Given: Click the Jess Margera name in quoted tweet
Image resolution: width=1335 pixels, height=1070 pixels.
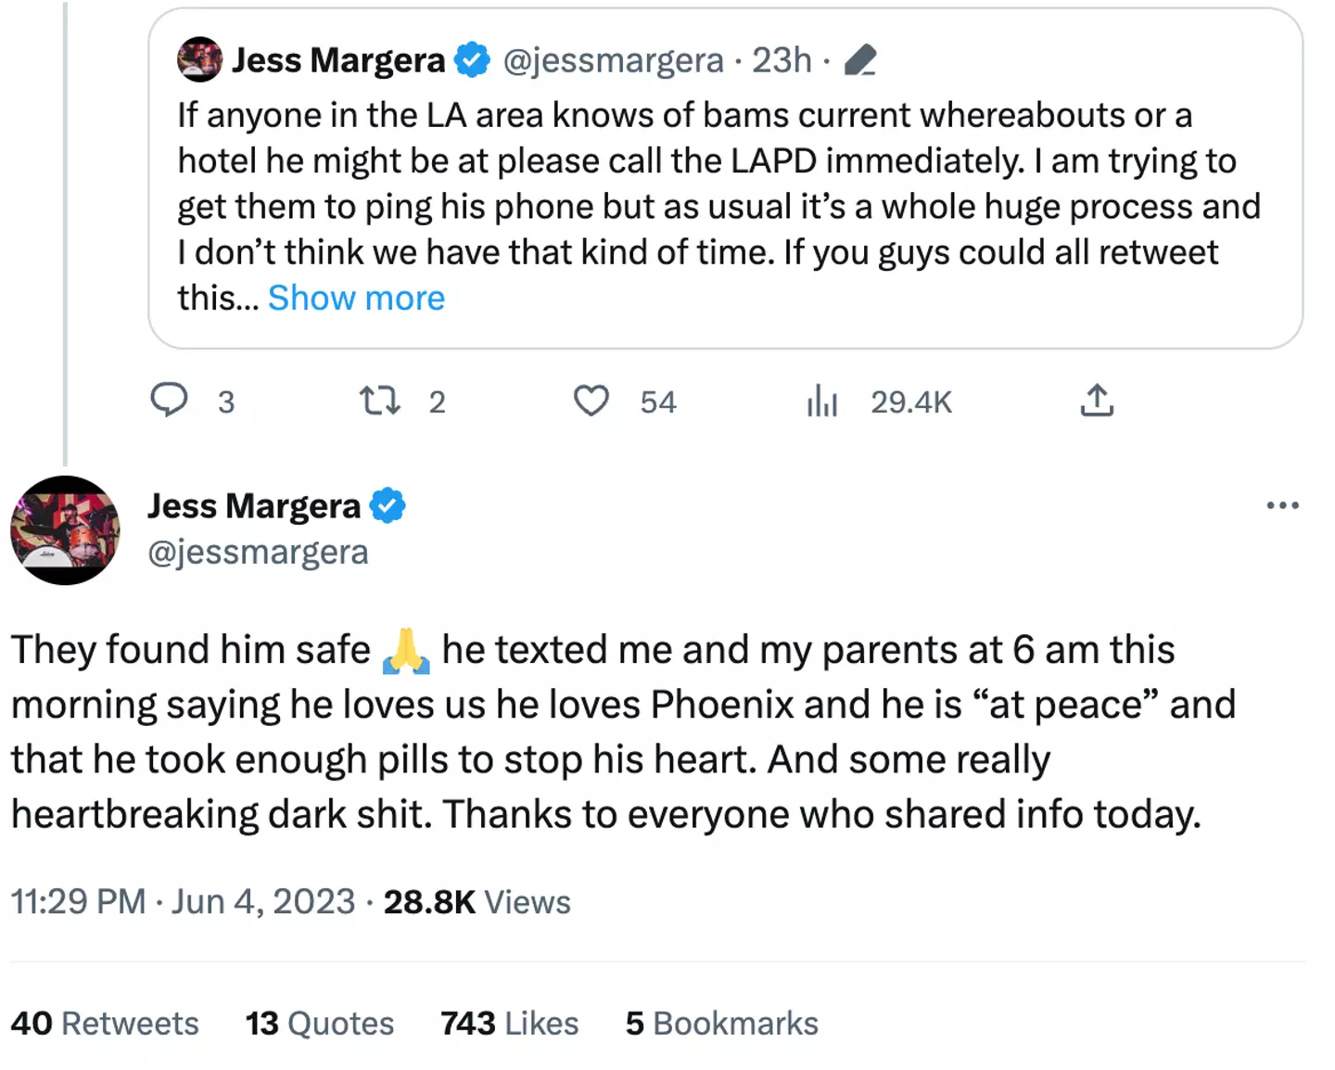Looking at the screenshot, I should pos(338,60).
